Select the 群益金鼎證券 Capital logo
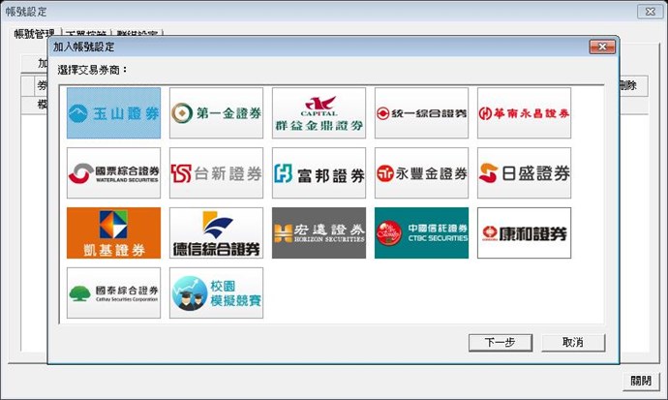The height and width of the screenshot is (400, 668). click(x=319, y=113)
